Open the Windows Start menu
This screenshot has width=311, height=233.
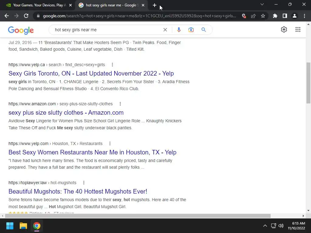click(x=10, y=226)
